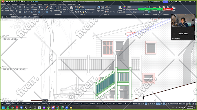The width and height of the screenshot is (197, 110).
Task: Select the Circle tool
Action: 12,9
